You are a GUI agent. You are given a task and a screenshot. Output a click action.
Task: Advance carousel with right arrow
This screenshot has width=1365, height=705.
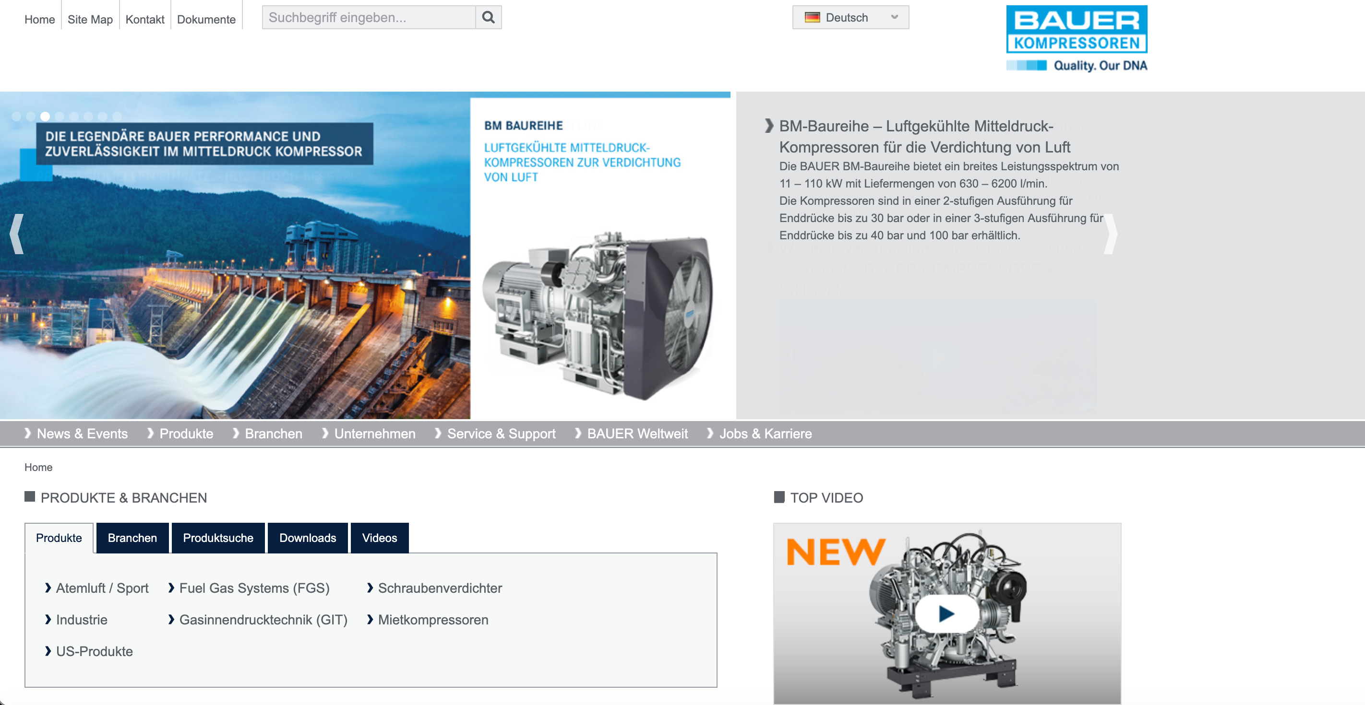point(1110,234)
